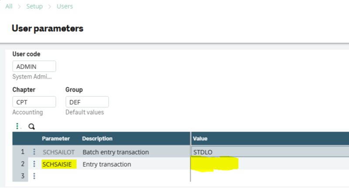Select the SCHSAISIE parameter cell
This screenshot has width=349, height=188.
tap(59, 164)
